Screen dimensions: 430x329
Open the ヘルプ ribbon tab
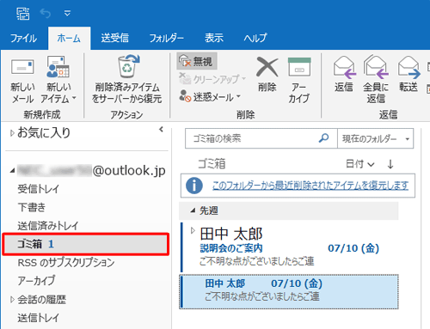click(255, 38)
